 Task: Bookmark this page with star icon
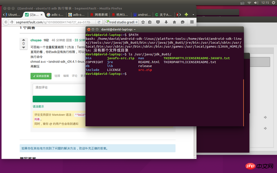coord(143,22)
